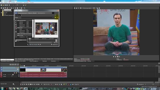Toggle snapping magnet in Pan/Crop window
Screen dimensions: 160x90
pyautogui.click(x=16, y=26)
